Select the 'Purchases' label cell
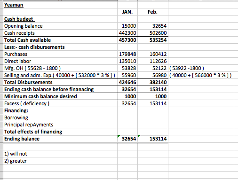238x180 pixels. tap(60, 54)
